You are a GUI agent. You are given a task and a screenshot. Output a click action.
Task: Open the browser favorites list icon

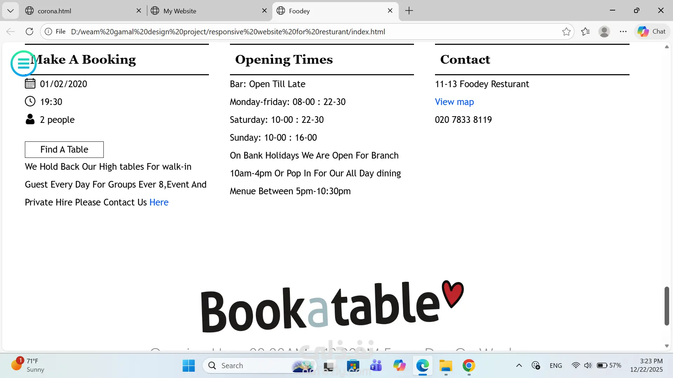point(585,31)
